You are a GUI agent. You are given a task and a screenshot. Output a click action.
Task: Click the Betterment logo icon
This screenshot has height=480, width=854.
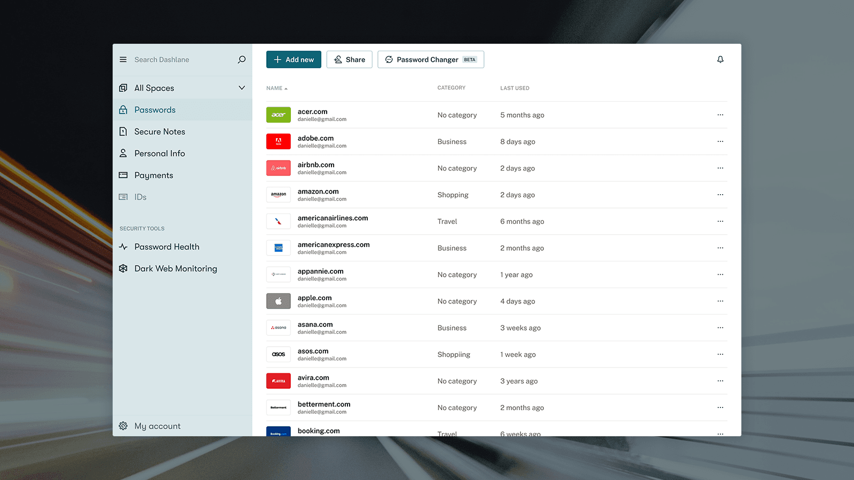pyautogui.click(x=279, y=407)
